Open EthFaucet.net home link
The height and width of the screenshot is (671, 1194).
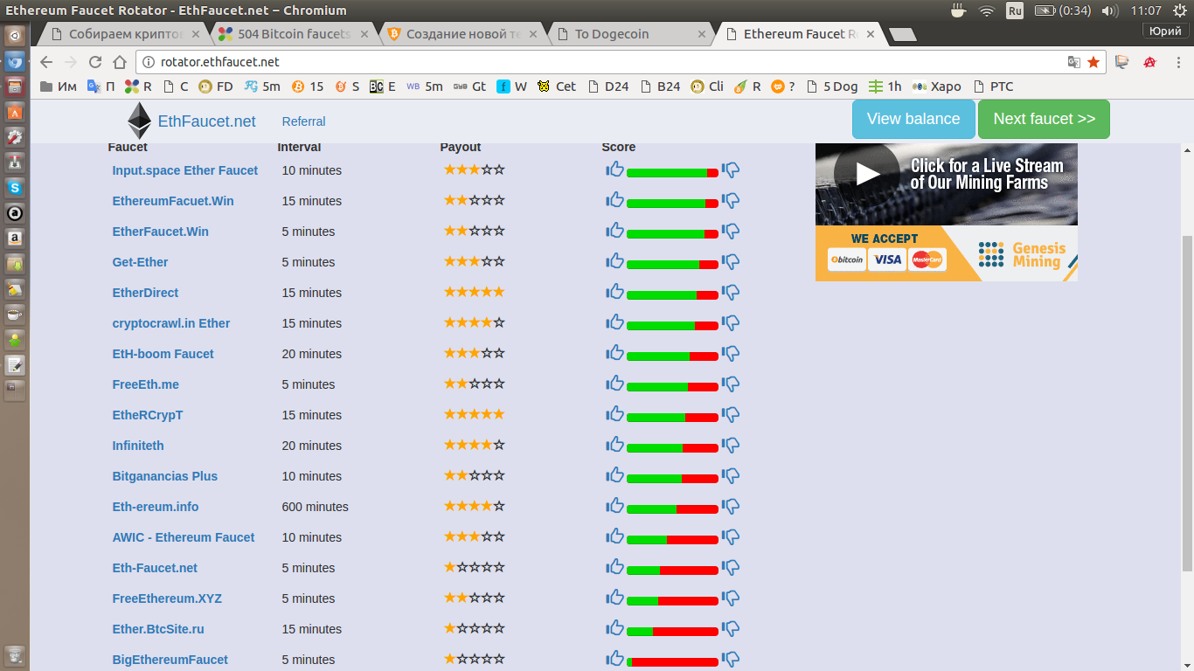coord(206,121)
